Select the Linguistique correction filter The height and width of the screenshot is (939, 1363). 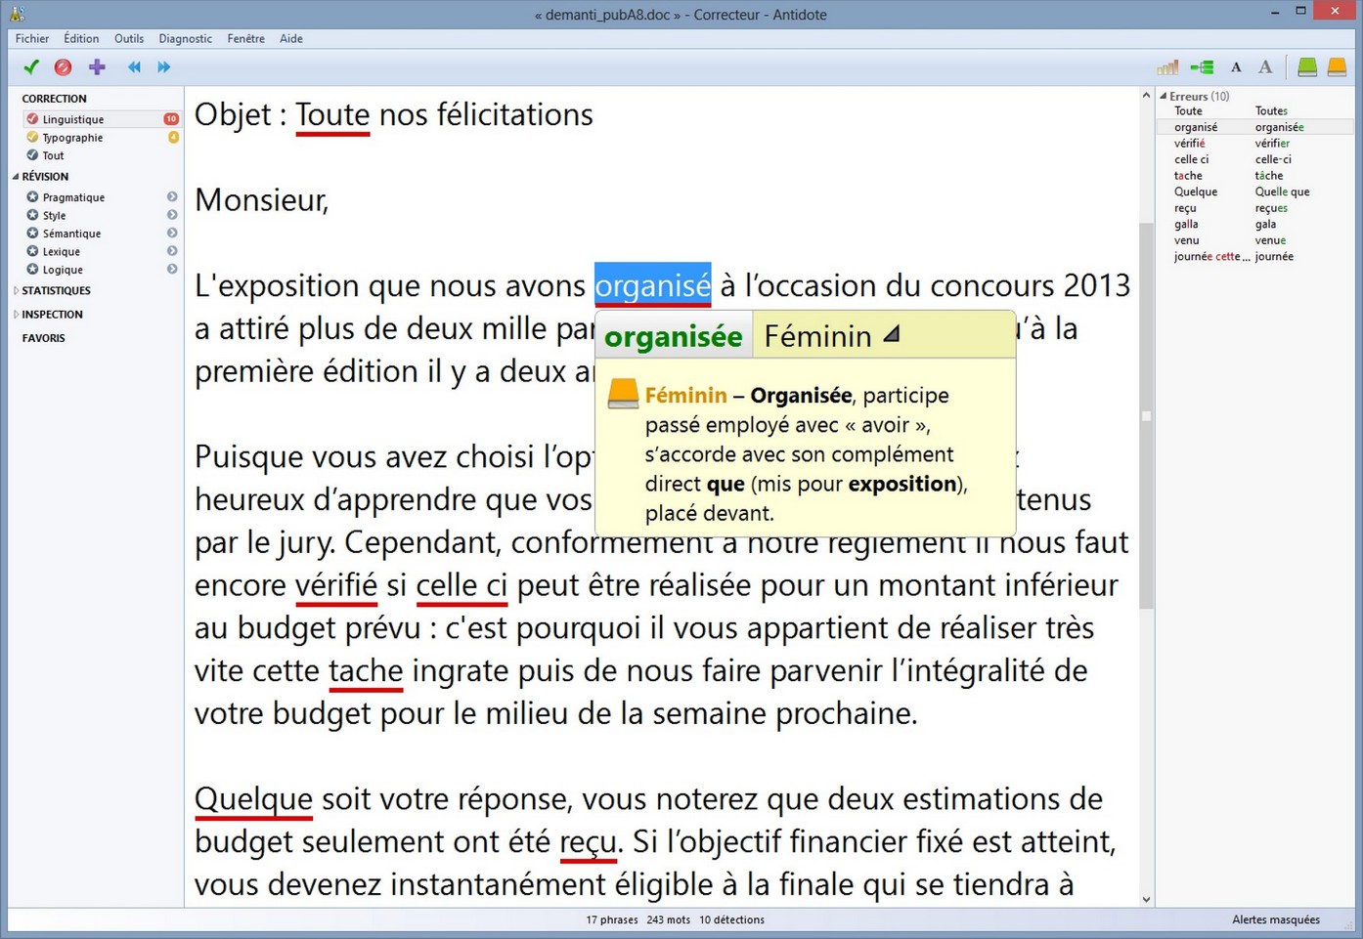coord(72,119)
